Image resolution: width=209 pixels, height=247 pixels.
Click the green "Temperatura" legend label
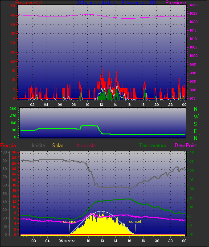coord(152,146)
